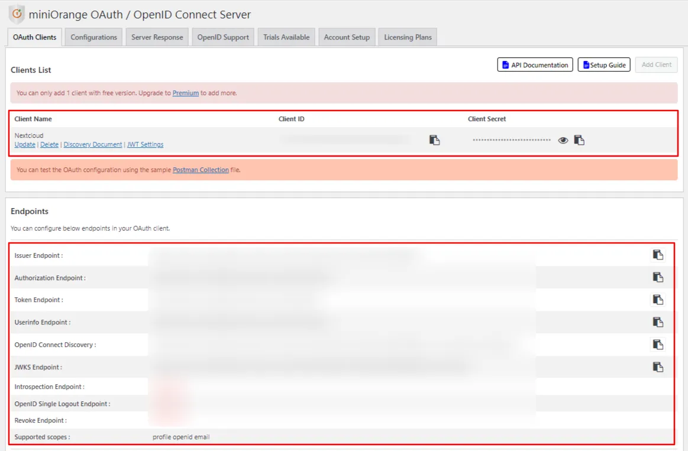
Task: Reveal the Client Secret with eye icon
Action: (563, 140)
